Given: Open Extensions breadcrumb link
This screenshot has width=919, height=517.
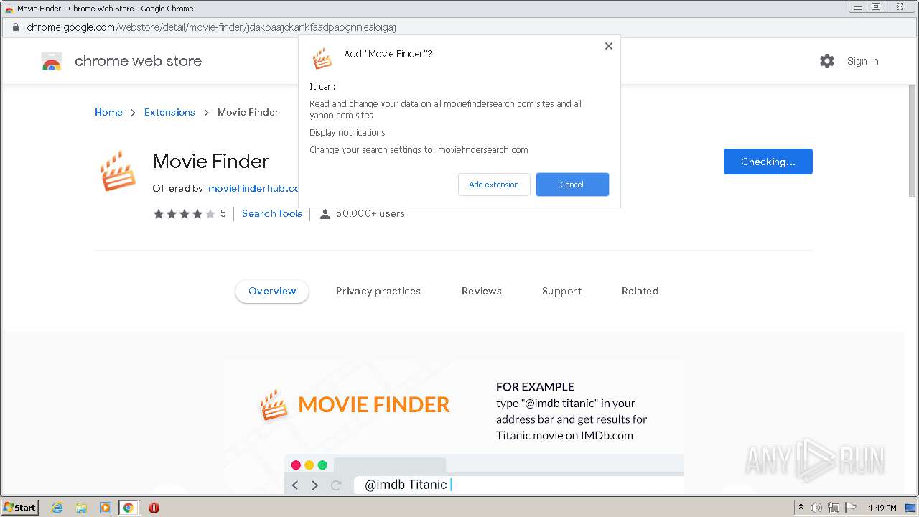Looking at the screenshot, I should tap(169, 112).
